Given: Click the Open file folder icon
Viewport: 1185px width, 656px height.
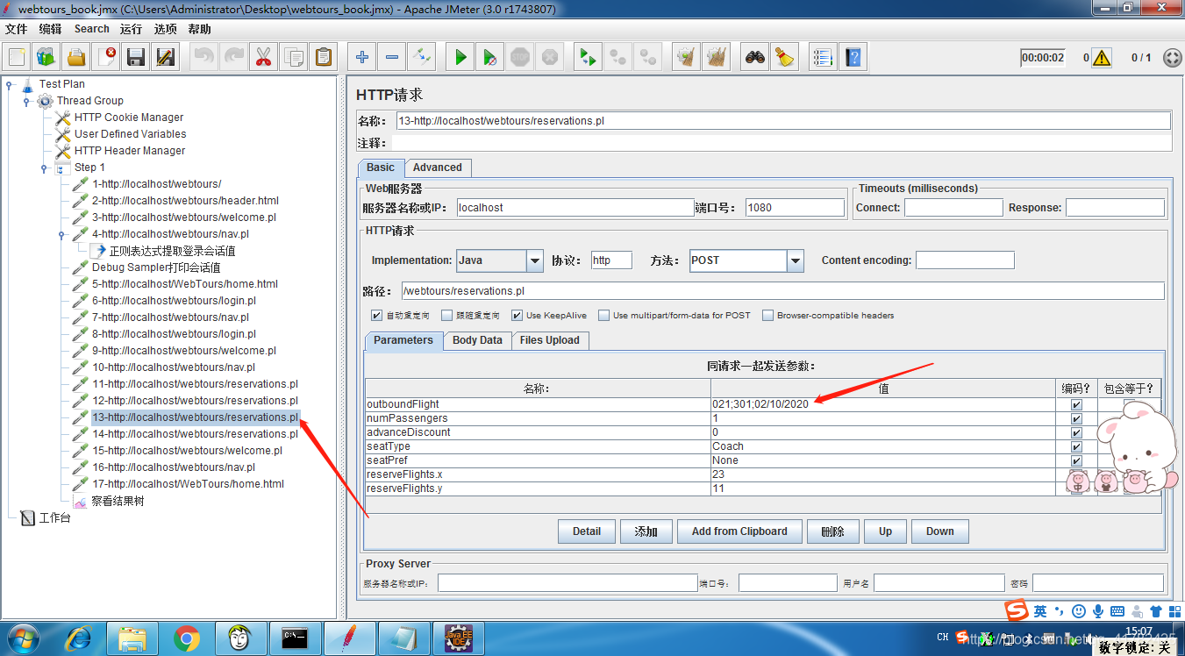Looking at the screenshot, I should (76, 58).
